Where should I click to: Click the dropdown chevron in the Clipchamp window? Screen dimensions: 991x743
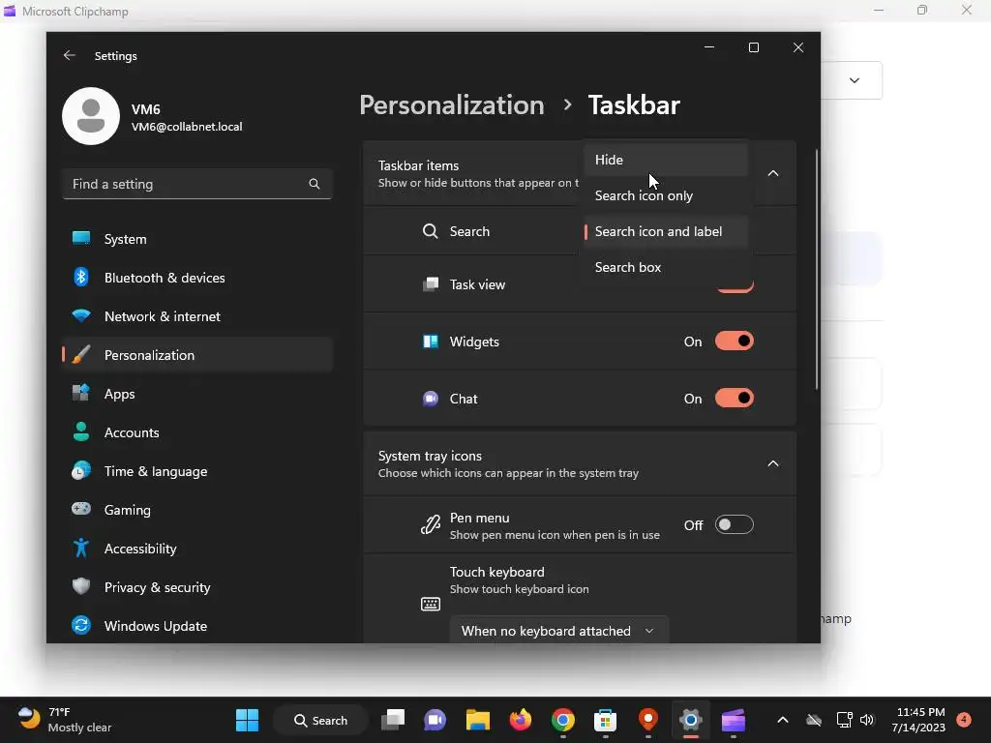[x=855, y=80]
